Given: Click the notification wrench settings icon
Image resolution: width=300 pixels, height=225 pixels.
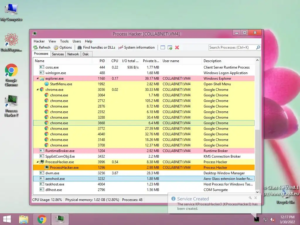Looking at the screenshot, I should coord(250,198).
